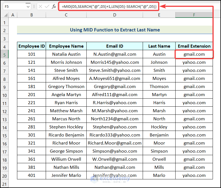This screenshot has height=188, width=221.
Task: Select cell 'Richard.Moor@gmail.com'
Action: pos(115,143)
